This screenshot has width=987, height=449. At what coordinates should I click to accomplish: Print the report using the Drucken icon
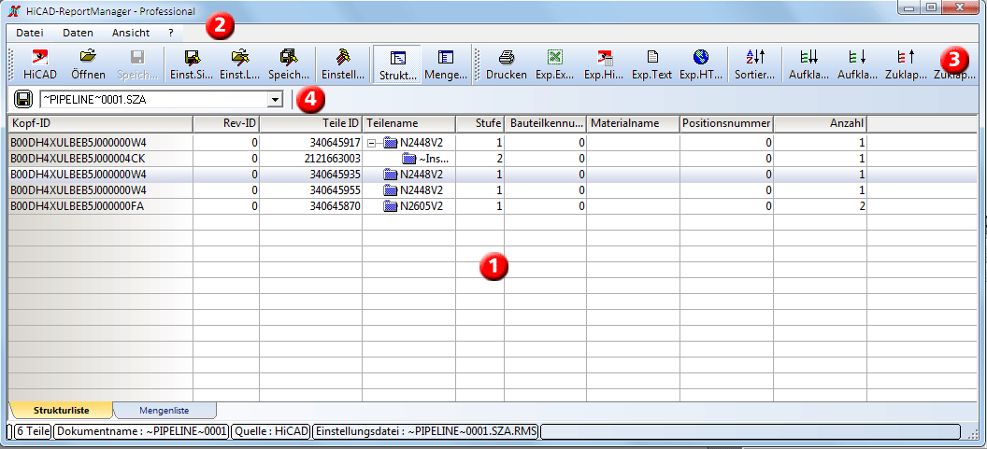pyautogui.click(x=506, y=64)
